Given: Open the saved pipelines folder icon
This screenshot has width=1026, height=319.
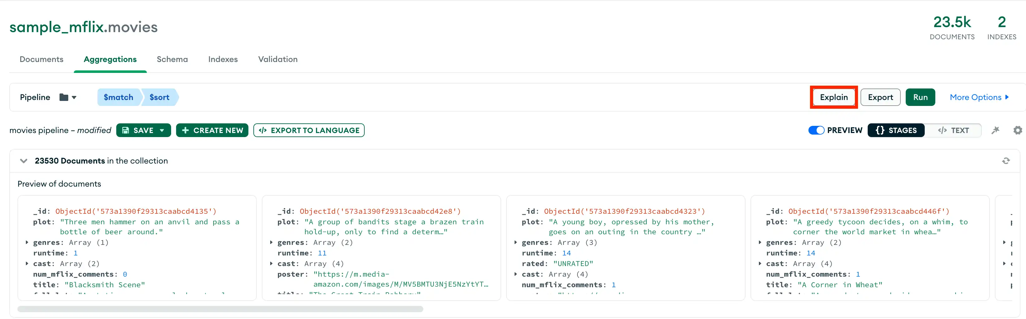Looking at the screenshot, I should tap(64, 97).
